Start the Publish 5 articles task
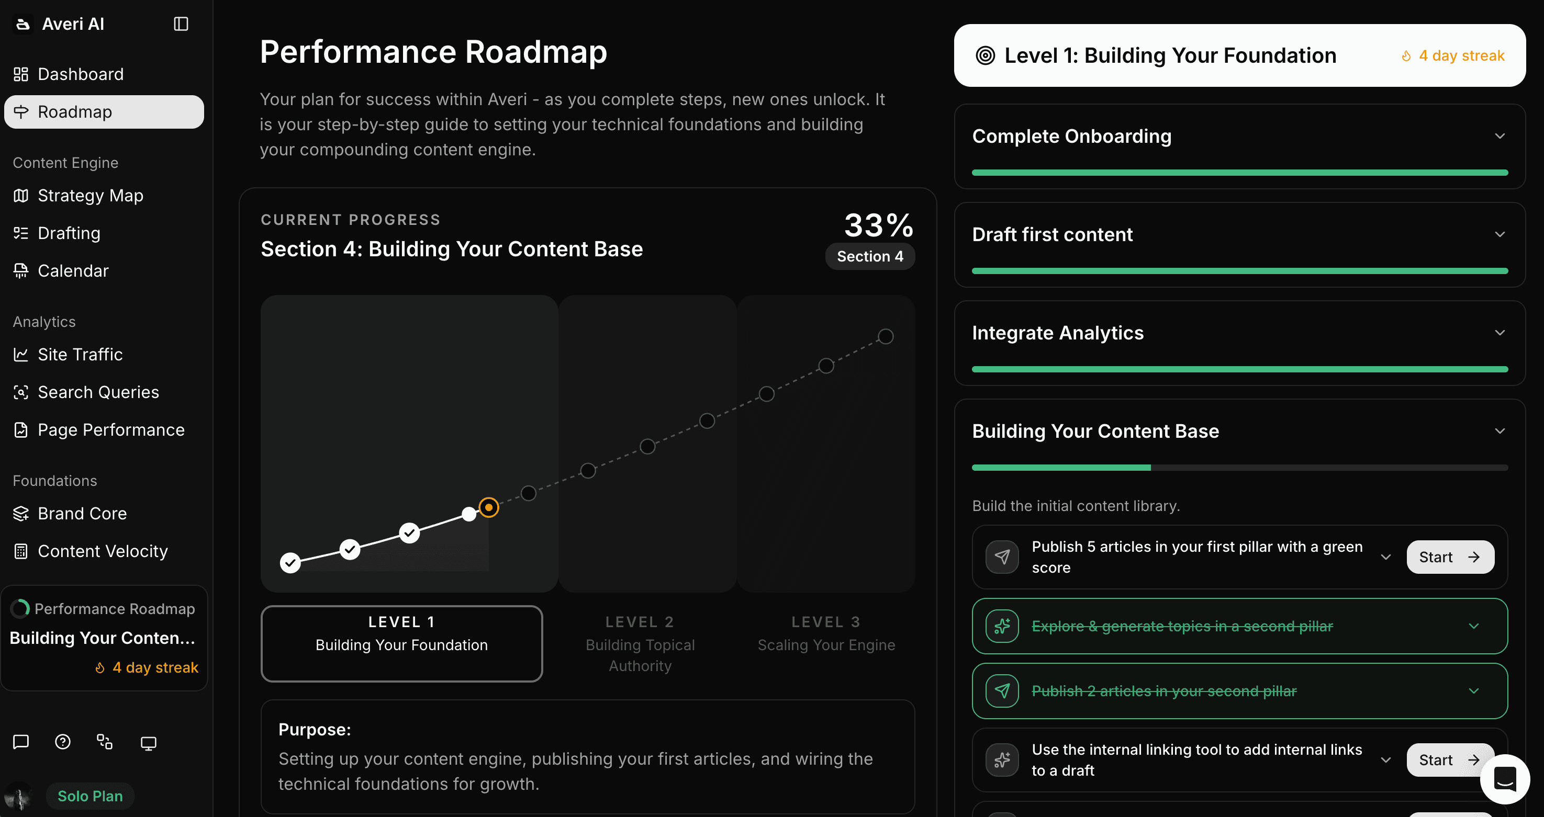 (x=1450, y=557)
